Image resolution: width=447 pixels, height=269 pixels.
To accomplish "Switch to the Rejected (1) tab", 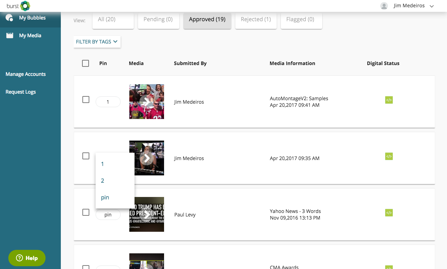I will coord(255,20).
